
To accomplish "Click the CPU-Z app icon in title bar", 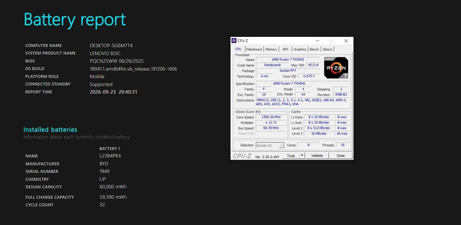I will [234, 41].
